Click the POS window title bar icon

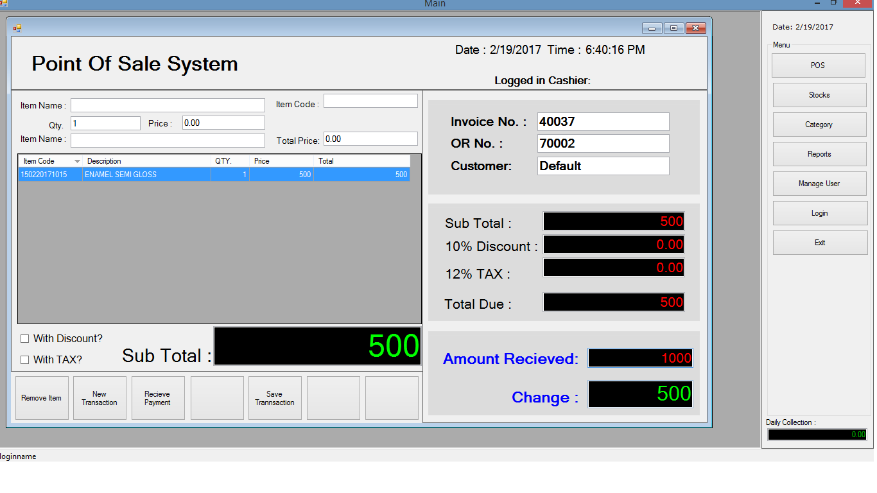17,28
